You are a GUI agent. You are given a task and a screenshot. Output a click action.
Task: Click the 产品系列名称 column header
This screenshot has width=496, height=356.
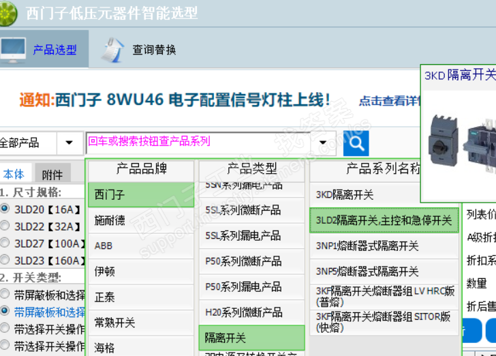[365, 170]
